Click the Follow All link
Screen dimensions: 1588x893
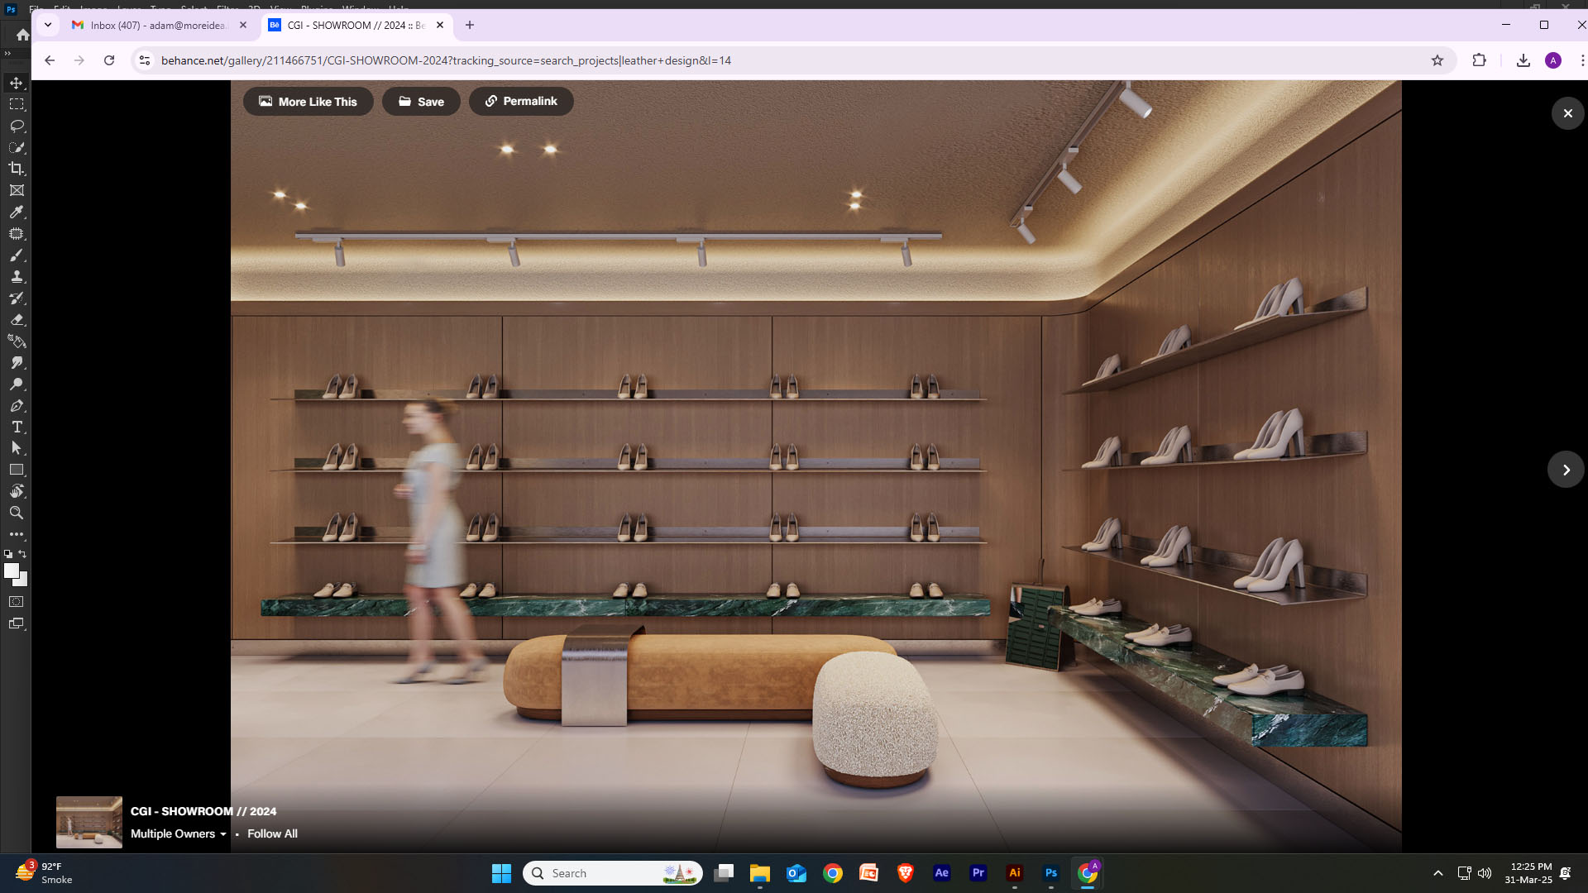click(x=272, y=833)
